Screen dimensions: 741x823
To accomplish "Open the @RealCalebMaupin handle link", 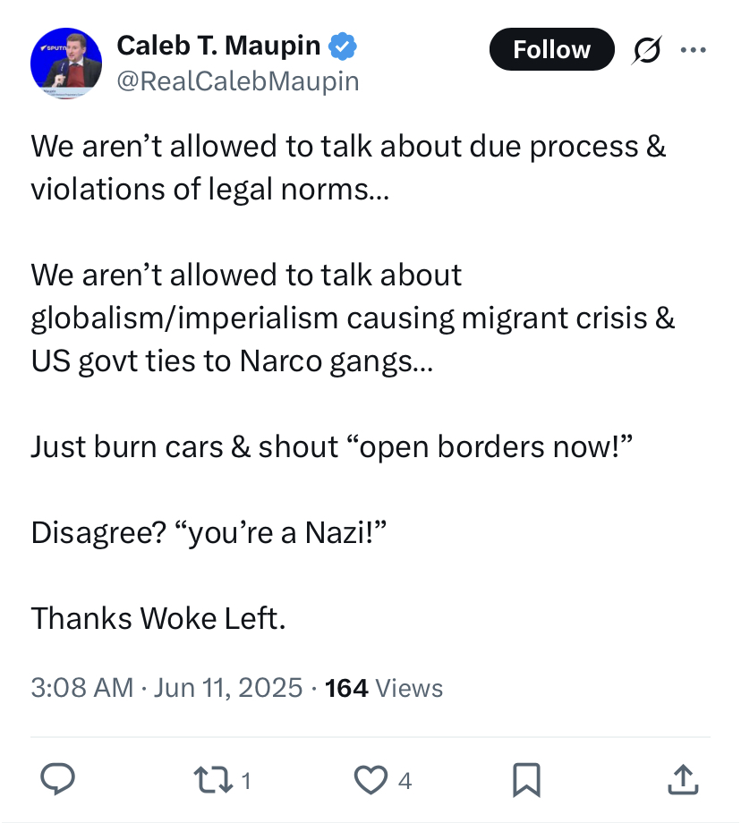I will pyautogui.click(x=237, y=81).
